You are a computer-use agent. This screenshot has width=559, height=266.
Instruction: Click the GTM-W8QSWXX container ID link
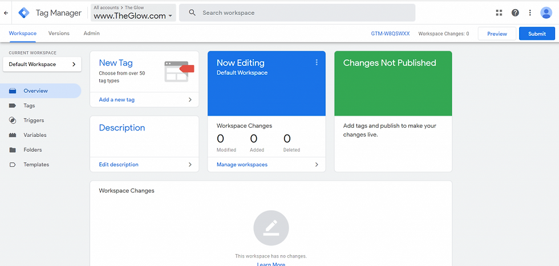click(390, 34)
